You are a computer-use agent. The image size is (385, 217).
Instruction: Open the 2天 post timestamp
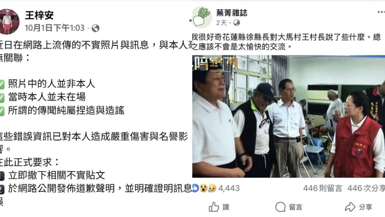(221, 23)
